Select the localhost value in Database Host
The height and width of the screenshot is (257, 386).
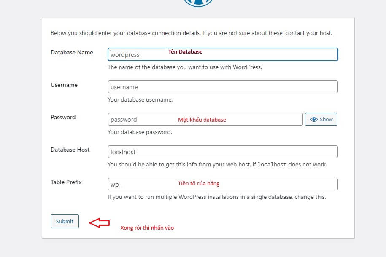pos(123,152)
